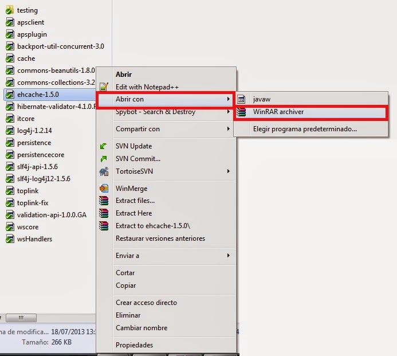Choose Abrir from the context menu
Image resolution: width=397 pixels, height=356 pixels.
point(166,75)
